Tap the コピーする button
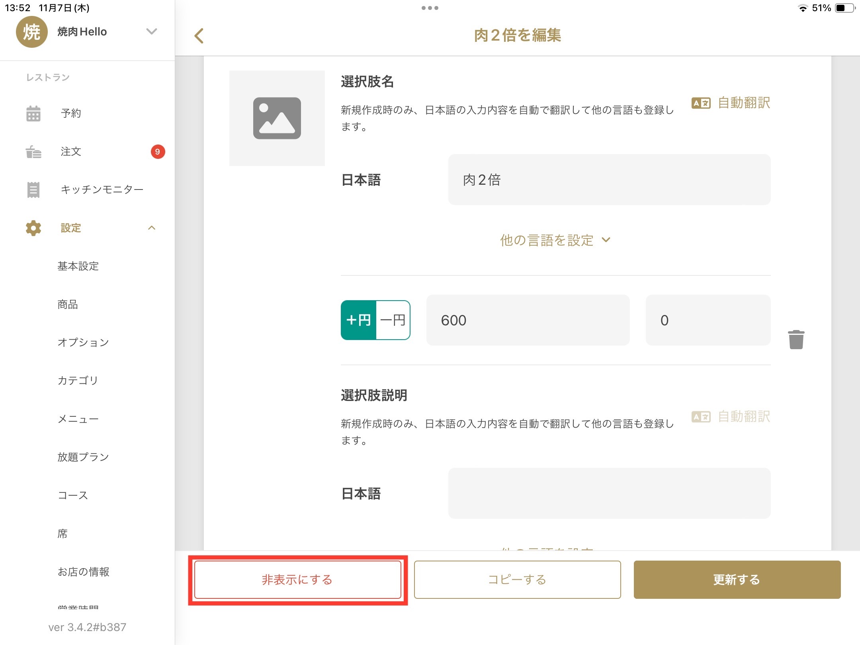860x645 pixels. 517,580
